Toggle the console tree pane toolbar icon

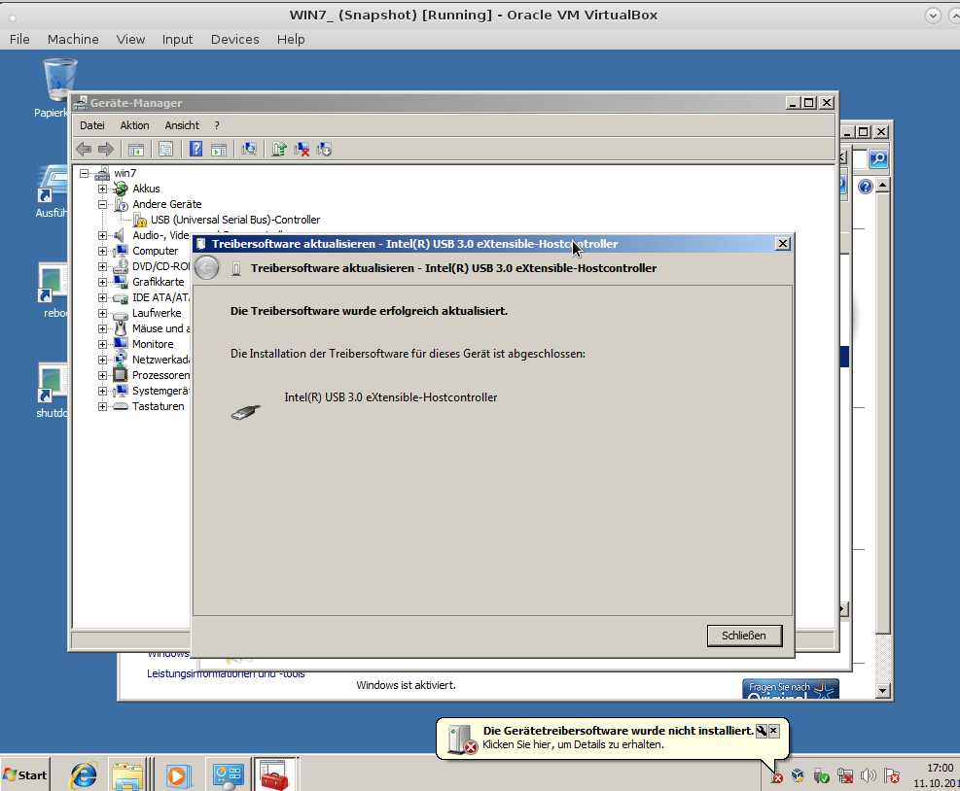click(x=136, y=150)
